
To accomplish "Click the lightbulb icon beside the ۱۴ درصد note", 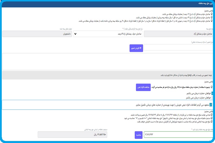I will (x=212, y=17).
